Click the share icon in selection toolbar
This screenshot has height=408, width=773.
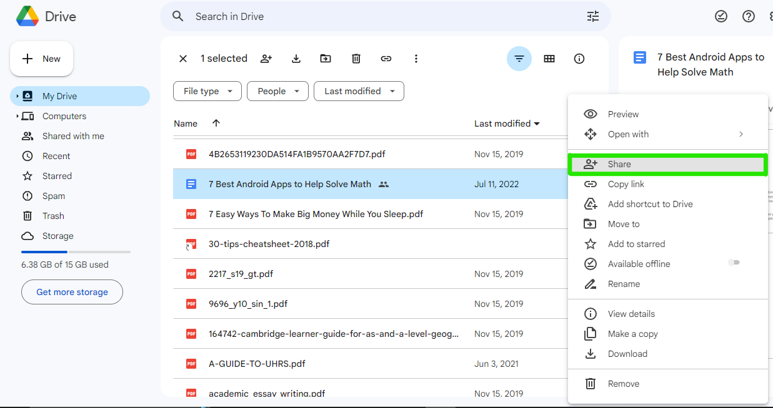266,59
